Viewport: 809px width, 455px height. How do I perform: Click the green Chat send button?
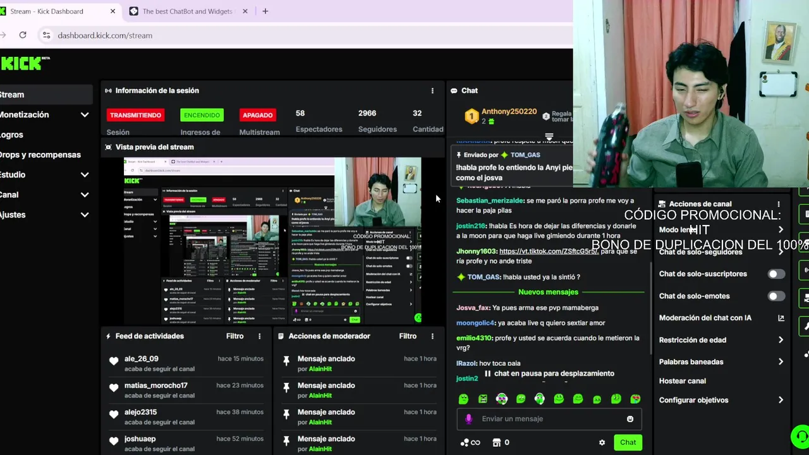[628, 442]
